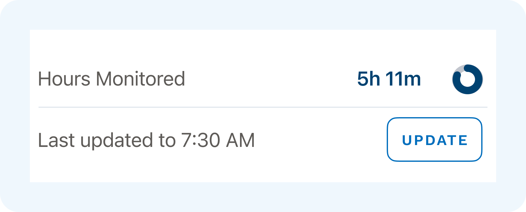Tap the circular progress ring icon
The image size is (526, 212).
(467, 79)
